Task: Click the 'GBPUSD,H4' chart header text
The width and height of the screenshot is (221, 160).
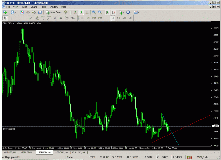Action: (8, 23)
